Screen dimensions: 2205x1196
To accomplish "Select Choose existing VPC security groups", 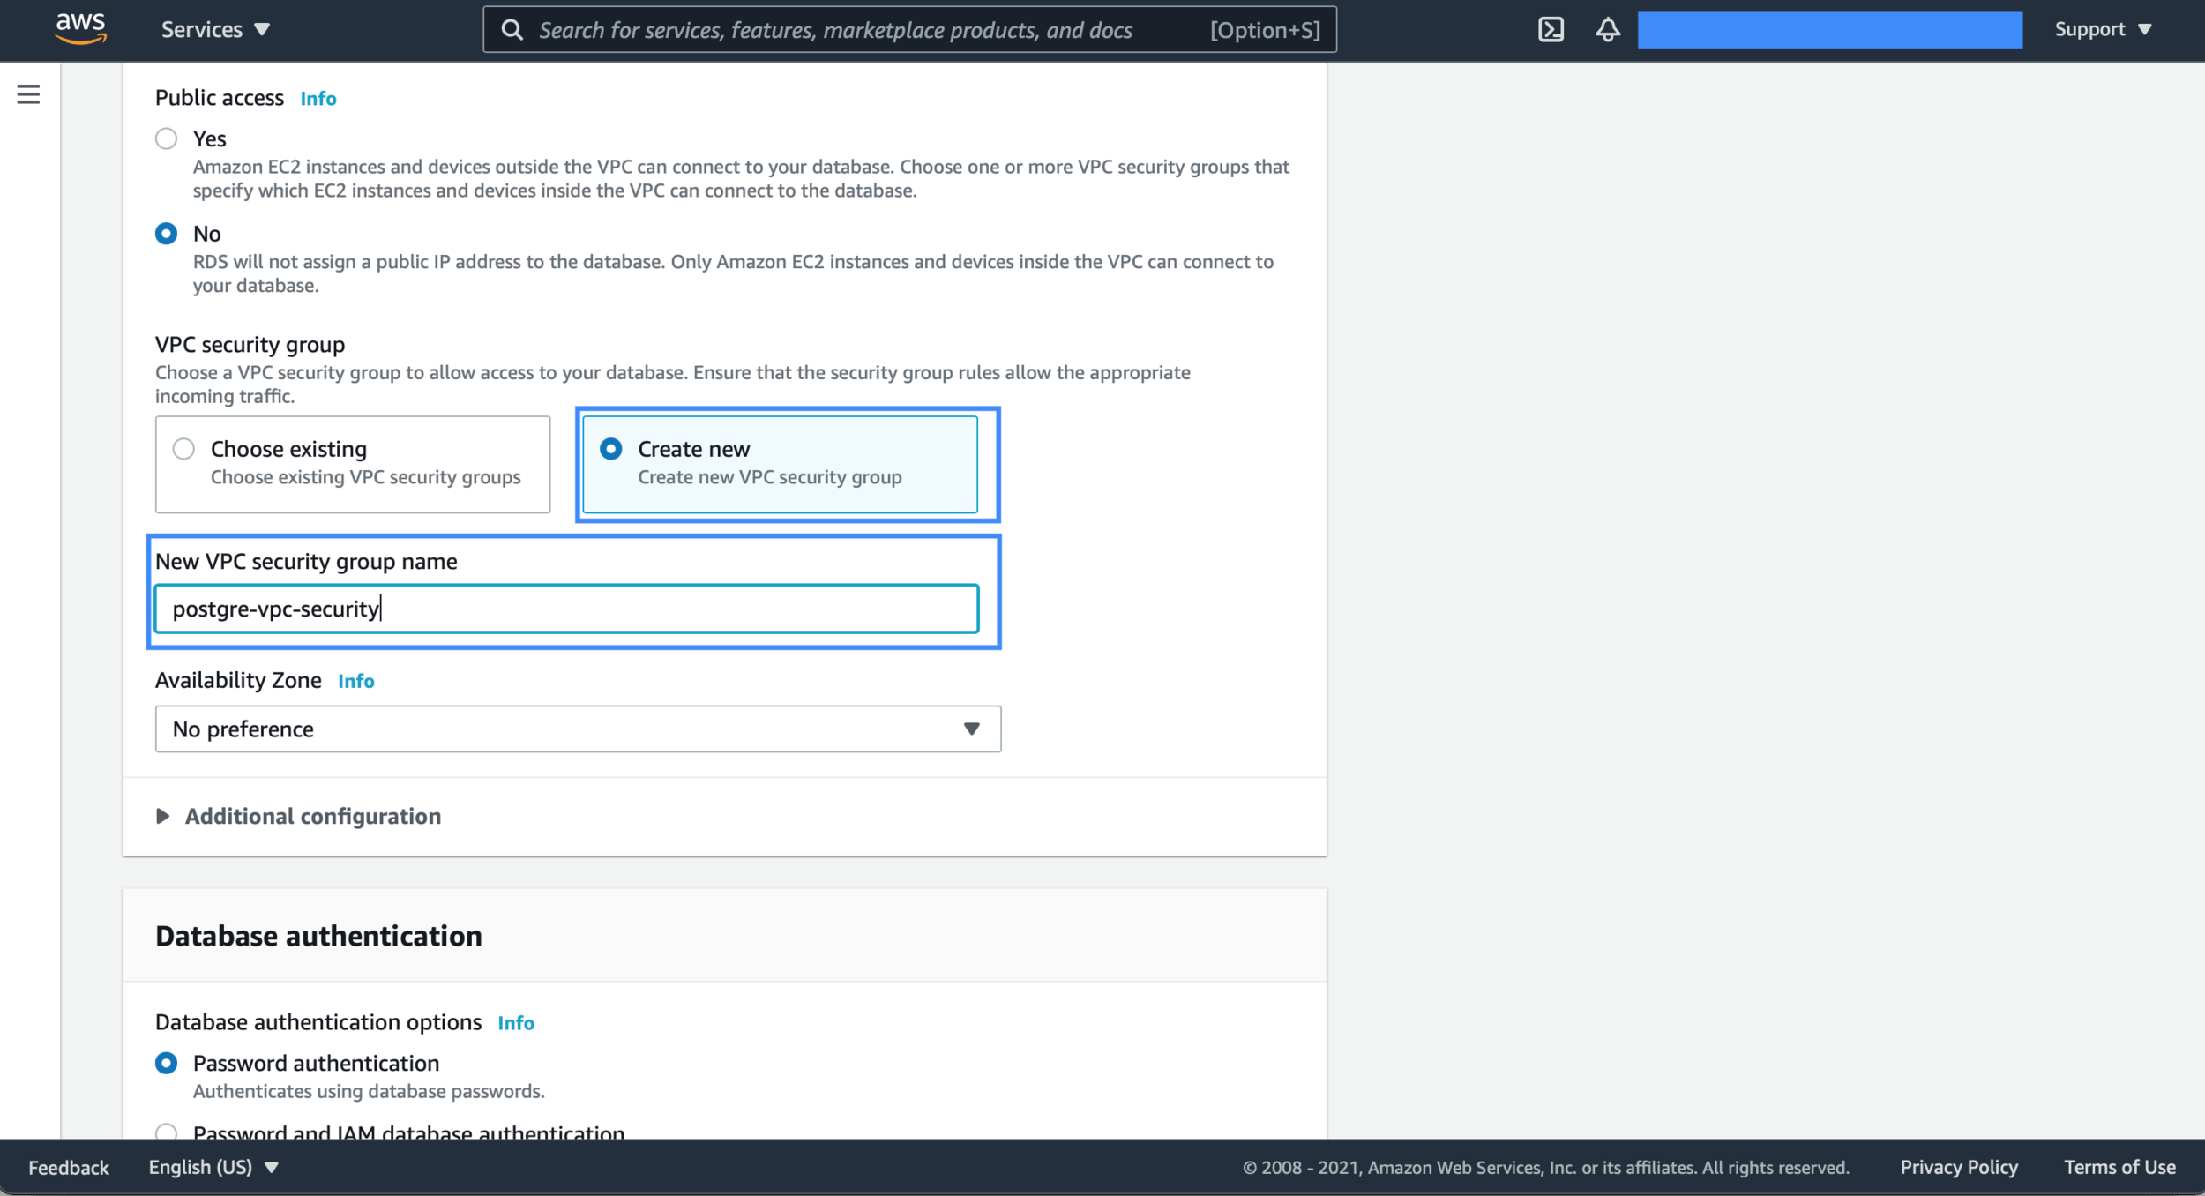I will (183, 449).
